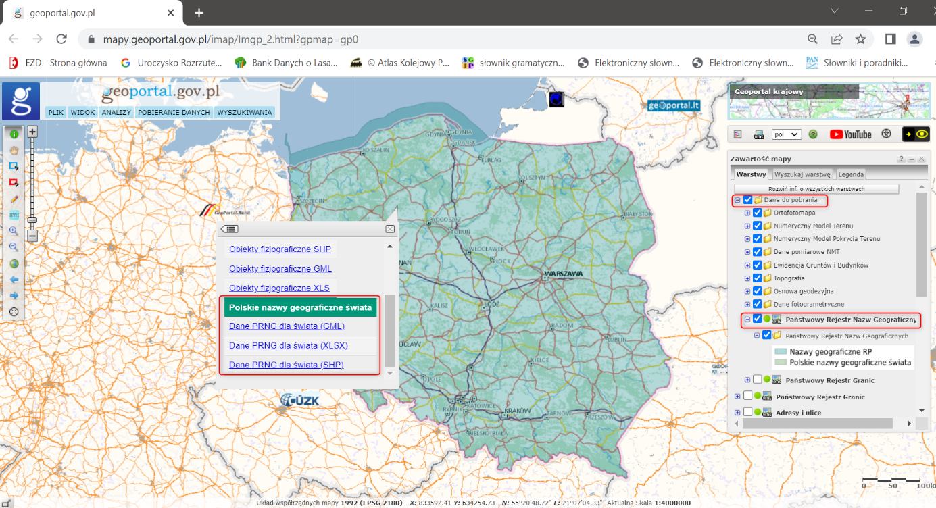Select the green info identify tool

(14, 134)
